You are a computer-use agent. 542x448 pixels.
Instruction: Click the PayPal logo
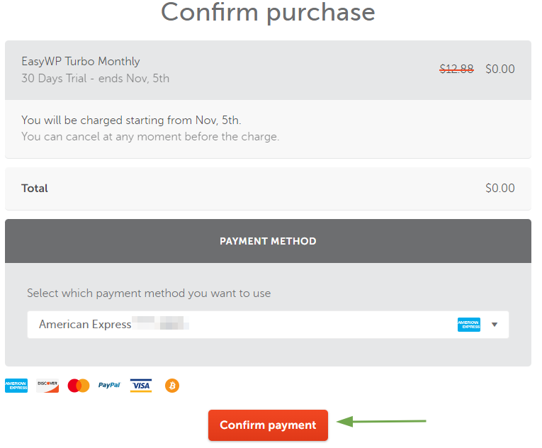[109, 385]
